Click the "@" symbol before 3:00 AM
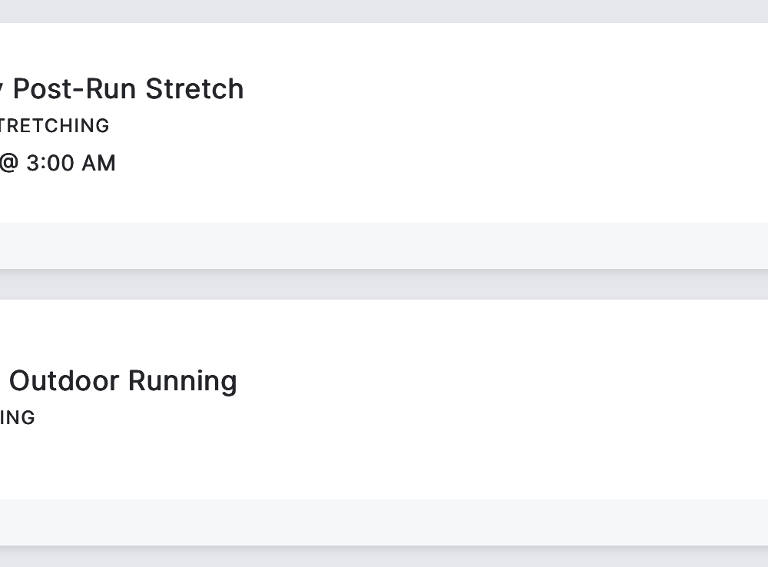 pyautogui.click(x=8, y=163)
